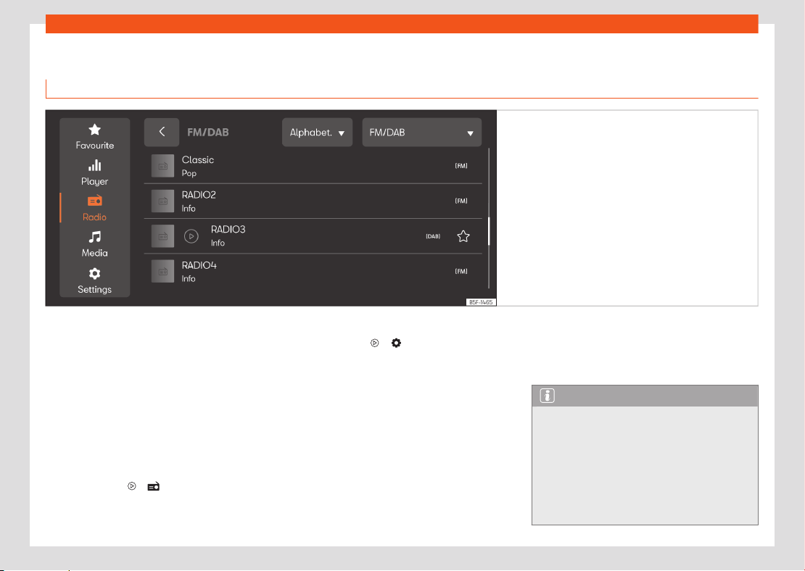Image resolution: width=805 pixels, height=571 pixels.
Task: Open the Alphabet. sorting dropdown
Action: click(x=317, y=133)
